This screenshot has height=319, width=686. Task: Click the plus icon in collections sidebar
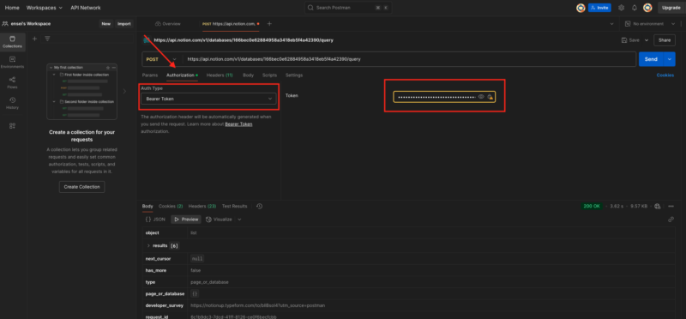(x=35, y=39)
